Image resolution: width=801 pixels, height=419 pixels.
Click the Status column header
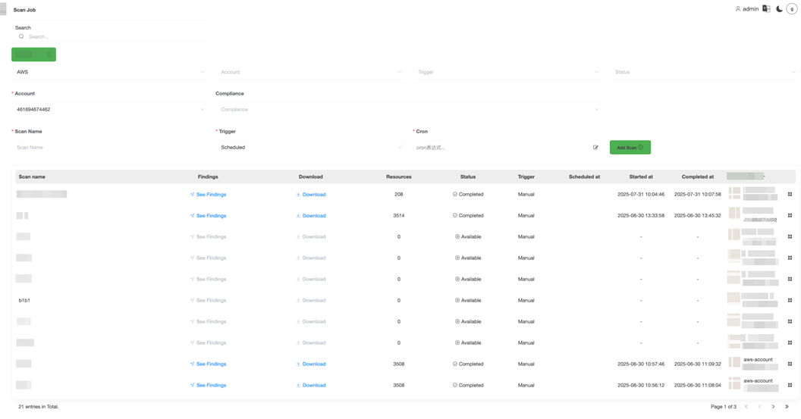click(x=467, y=177)
